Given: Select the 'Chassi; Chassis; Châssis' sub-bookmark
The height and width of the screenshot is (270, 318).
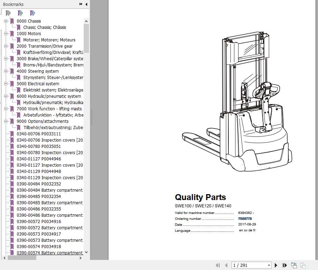Looking at the screenshot, I should point(44,27).
